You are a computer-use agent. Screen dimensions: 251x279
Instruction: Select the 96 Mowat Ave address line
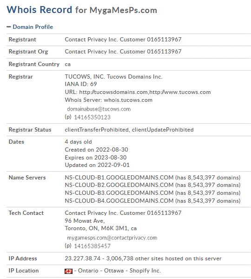tap(85, 221)
